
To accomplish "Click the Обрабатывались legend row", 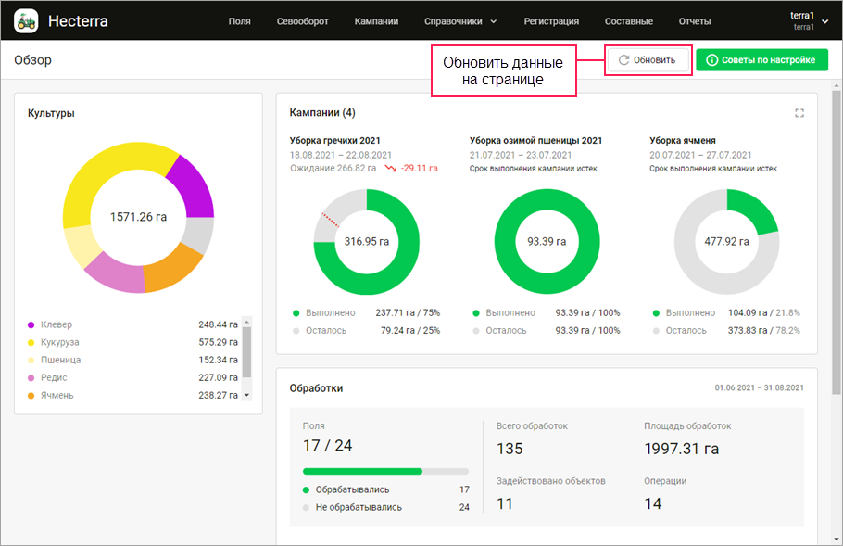I will click(386, 490).
